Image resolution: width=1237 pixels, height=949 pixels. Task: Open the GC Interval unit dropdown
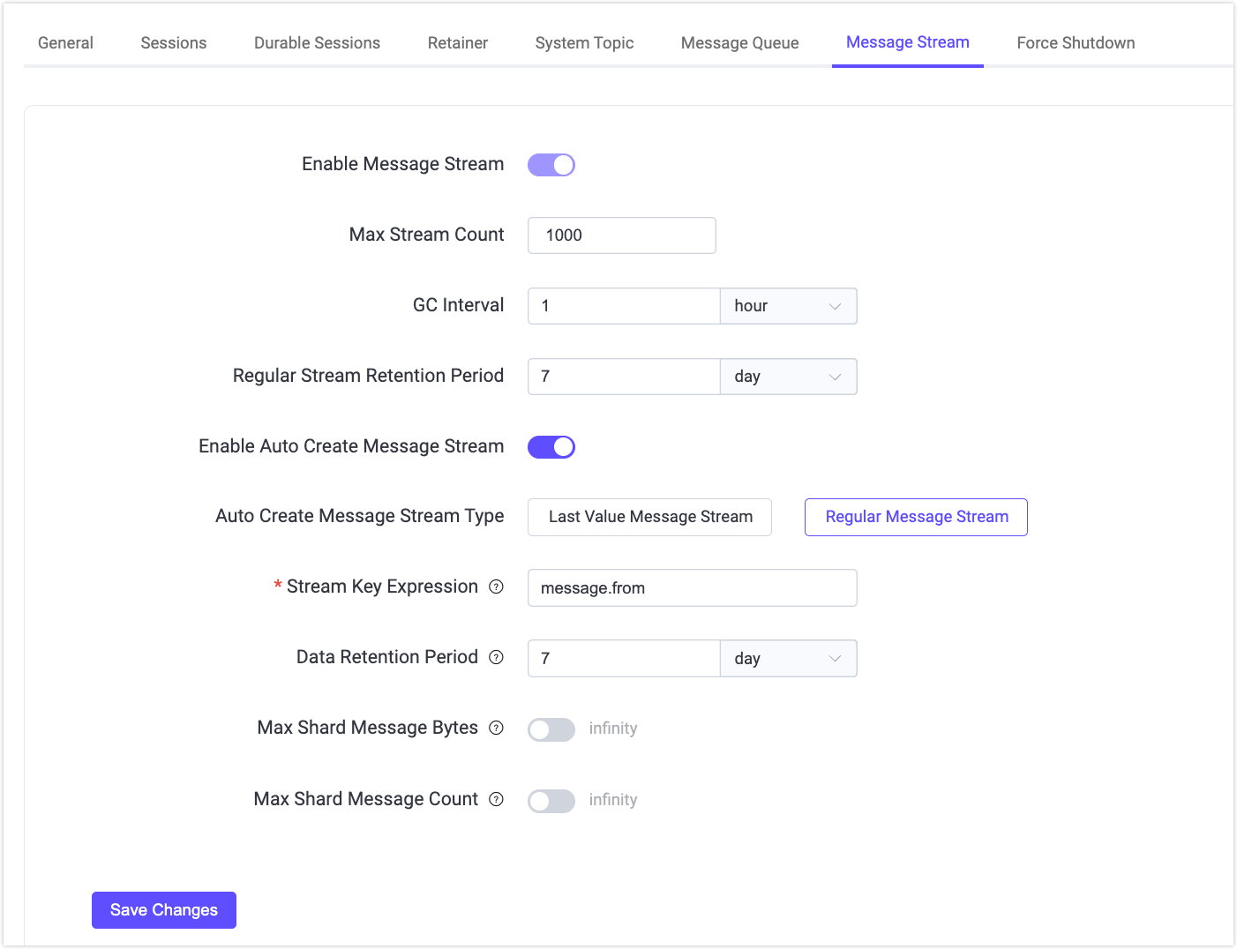[x=788, y=306]
